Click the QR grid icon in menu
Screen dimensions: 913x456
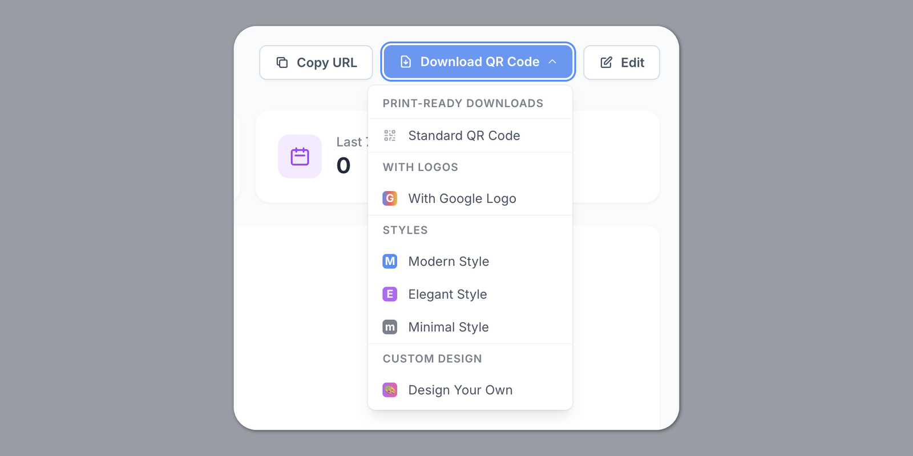(x=390, y=136)
